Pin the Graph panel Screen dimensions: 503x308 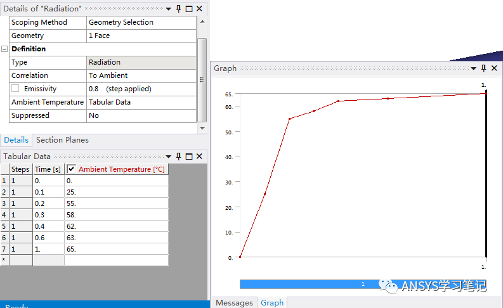tap(483, 68)
